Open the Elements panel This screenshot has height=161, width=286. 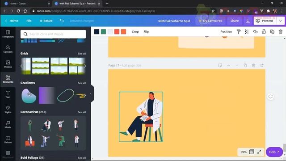tap(8, 80)
